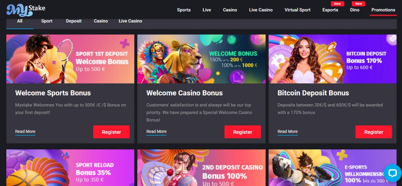Go to Live Casino in top navigation

[261, 10]
